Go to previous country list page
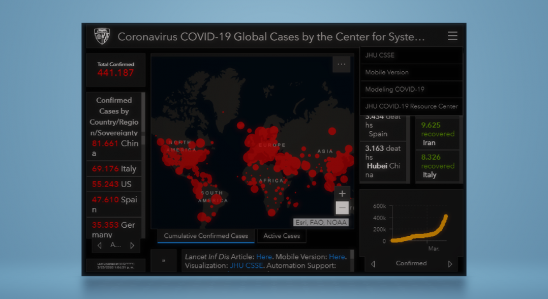Viewport: 548px width, 299px height. [99, 246]
